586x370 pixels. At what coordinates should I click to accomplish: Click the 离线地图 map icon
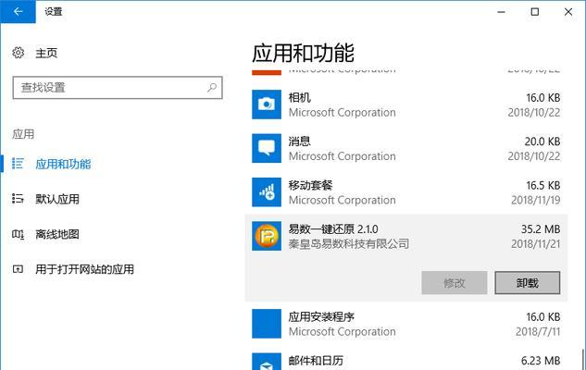click(x=18, y=234)
